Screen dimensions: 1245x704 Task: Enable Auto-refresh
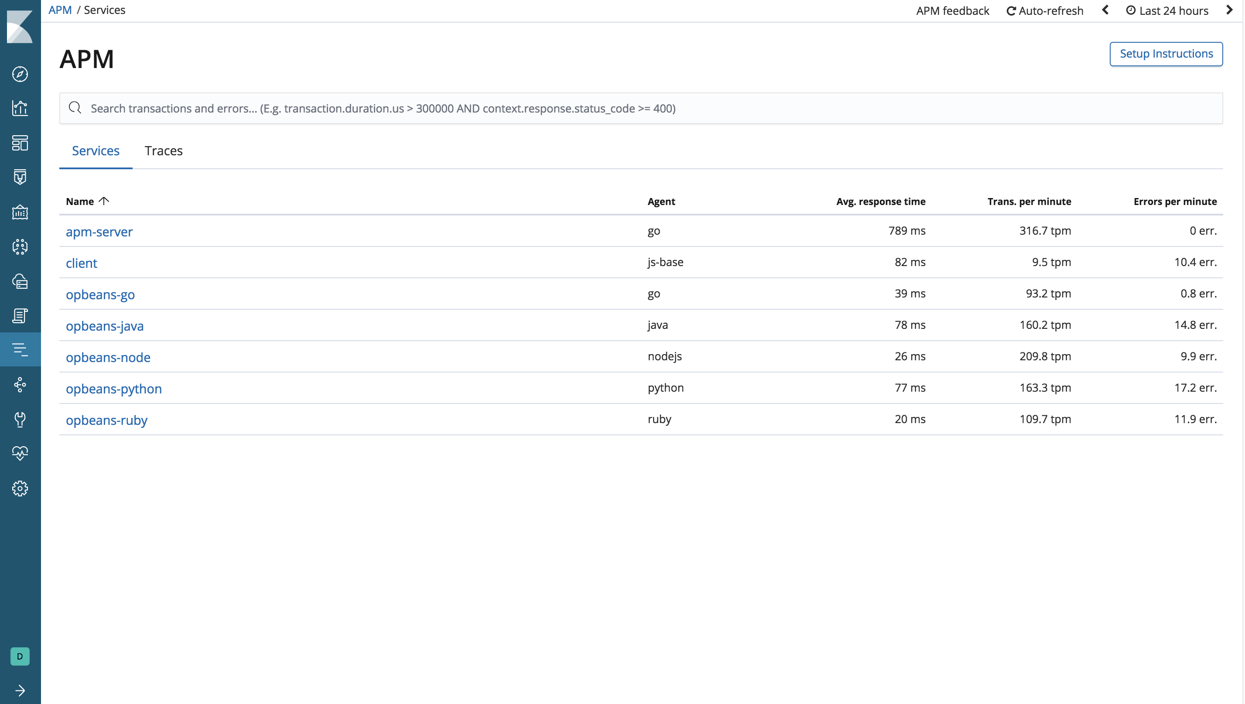[1044, 10]
